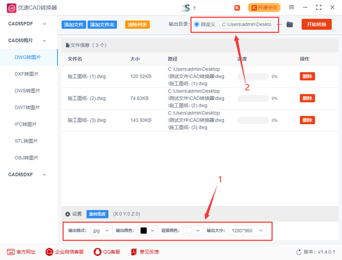Click version text v1.4.0.1
The width and height of the screenshot is (342, 260).
pos(327,252)
